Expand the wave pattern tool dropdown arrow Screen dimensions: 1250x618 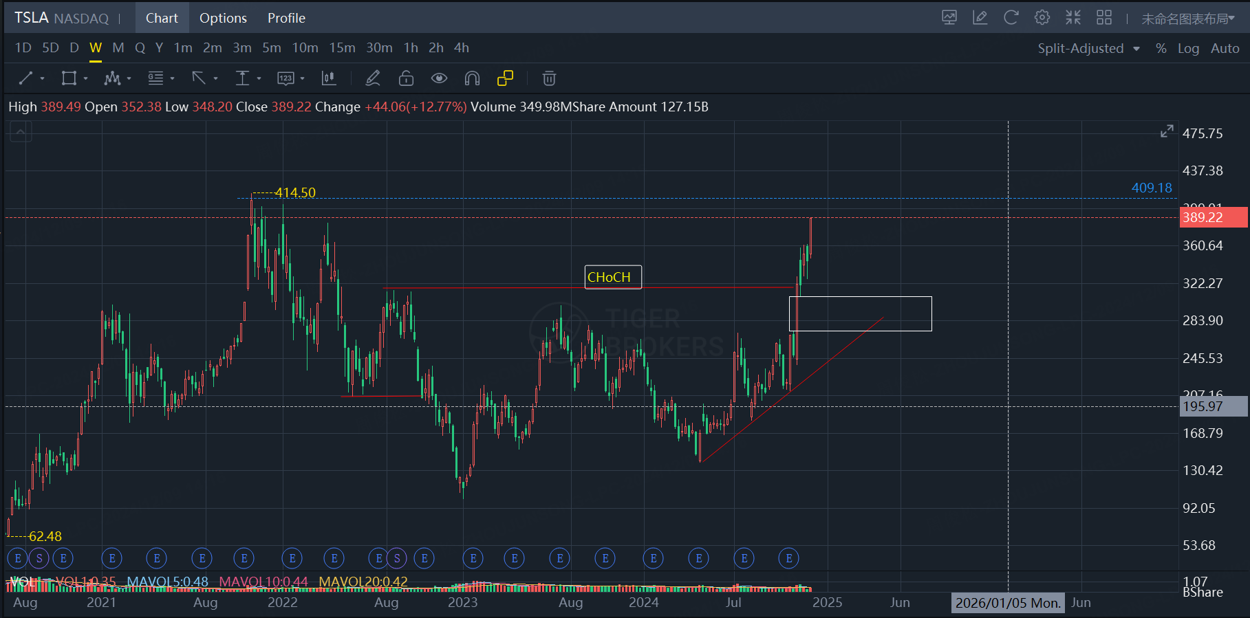129,79
